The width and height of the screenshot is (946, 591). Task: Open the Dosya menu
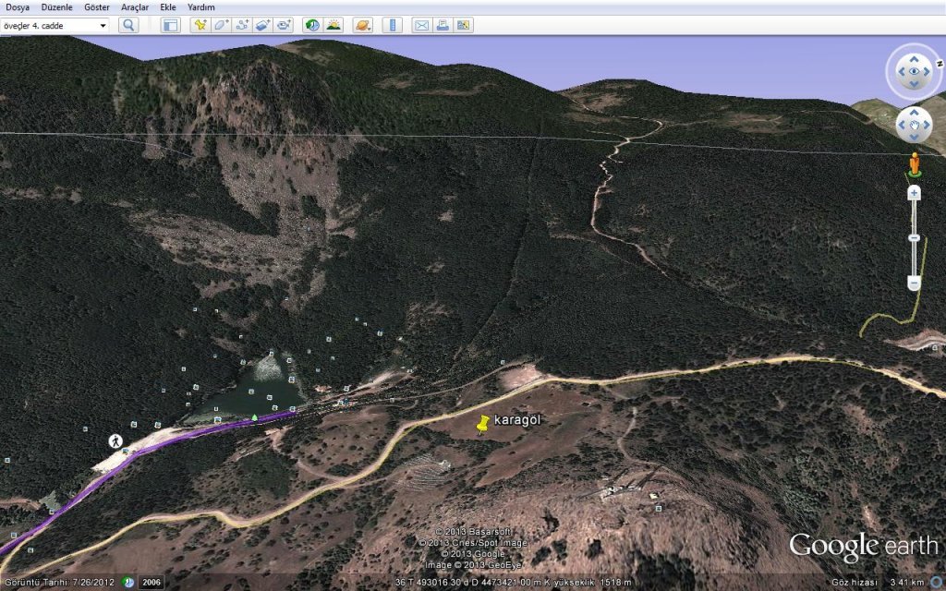18,6
